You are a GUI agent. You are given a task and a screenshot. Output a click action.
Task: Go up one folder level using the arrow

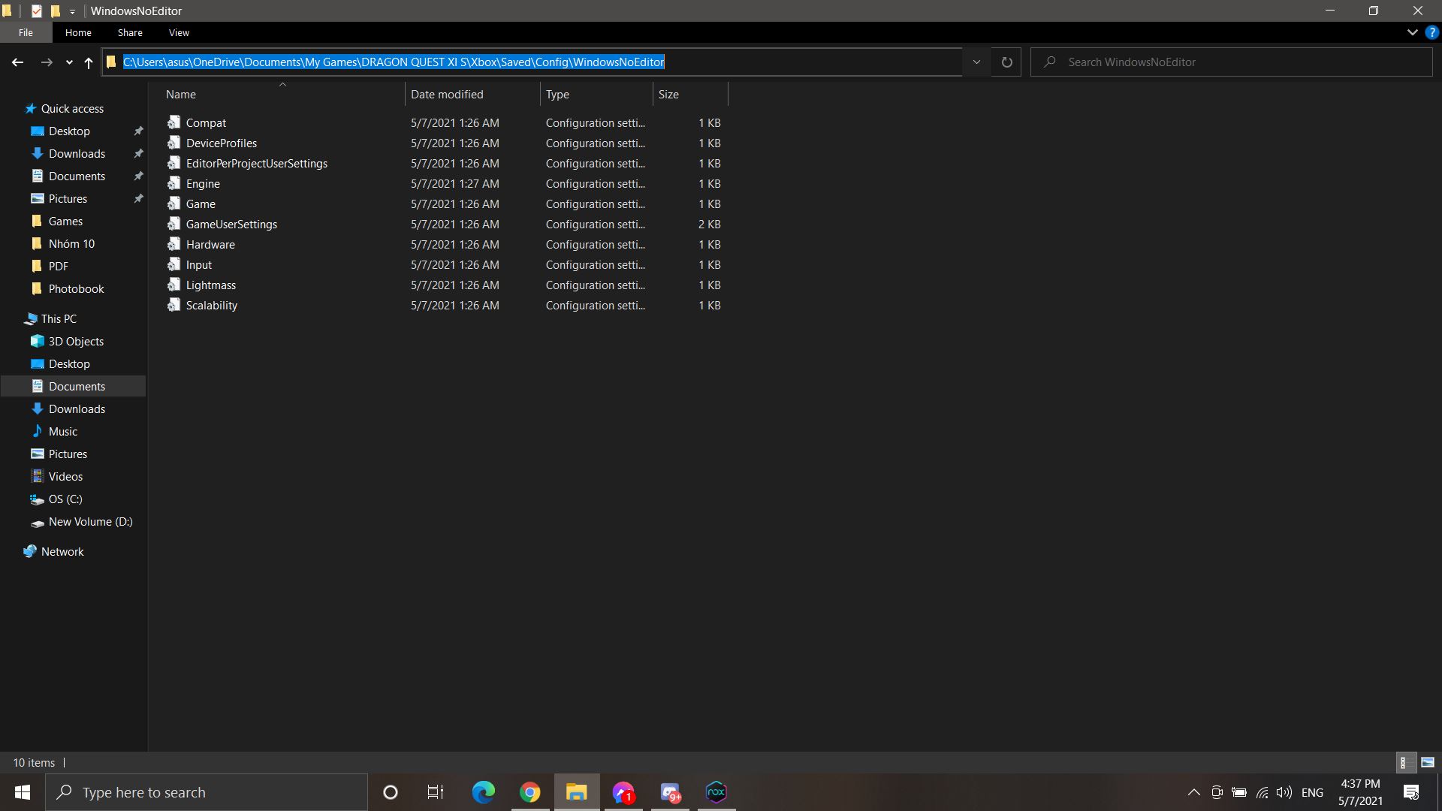tap(89, 62)
